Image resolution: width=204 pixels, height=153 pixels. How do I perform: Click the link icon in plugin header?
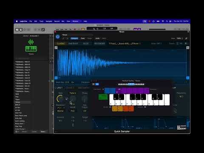(x=186, y=38)
